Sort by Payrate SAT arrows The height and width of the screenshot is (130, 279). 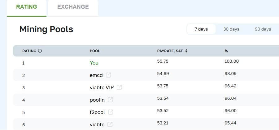point(186,51)
